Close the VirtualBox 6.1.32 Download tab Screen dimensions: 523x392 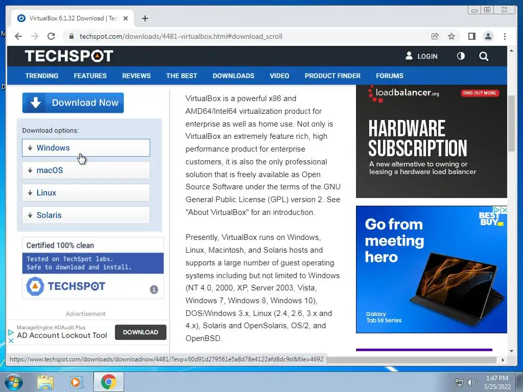tap(126, 18)
